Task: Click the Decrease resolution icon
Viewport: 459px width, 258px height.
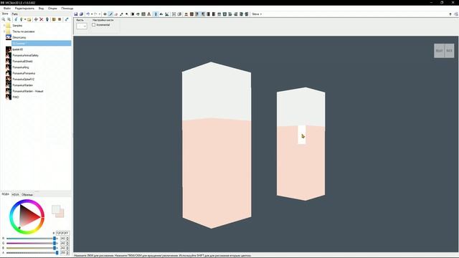Action: [x=54, y=19]
